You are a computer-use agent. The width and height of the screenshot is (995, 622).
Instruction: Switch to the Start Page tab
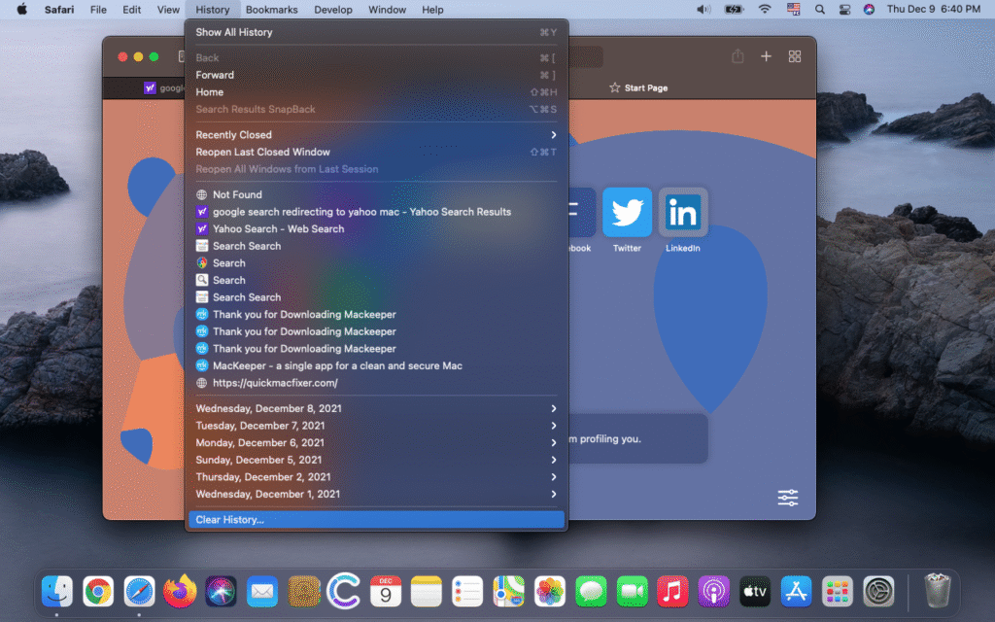pos(639,87)
